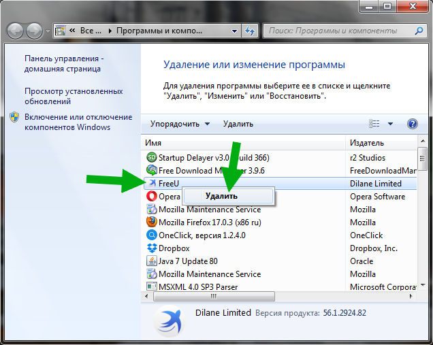Viewport: 433px width, 345px height.
Task: Expand the breadcrumb arrow before Программы и компо...
Action: coord(110,31)
